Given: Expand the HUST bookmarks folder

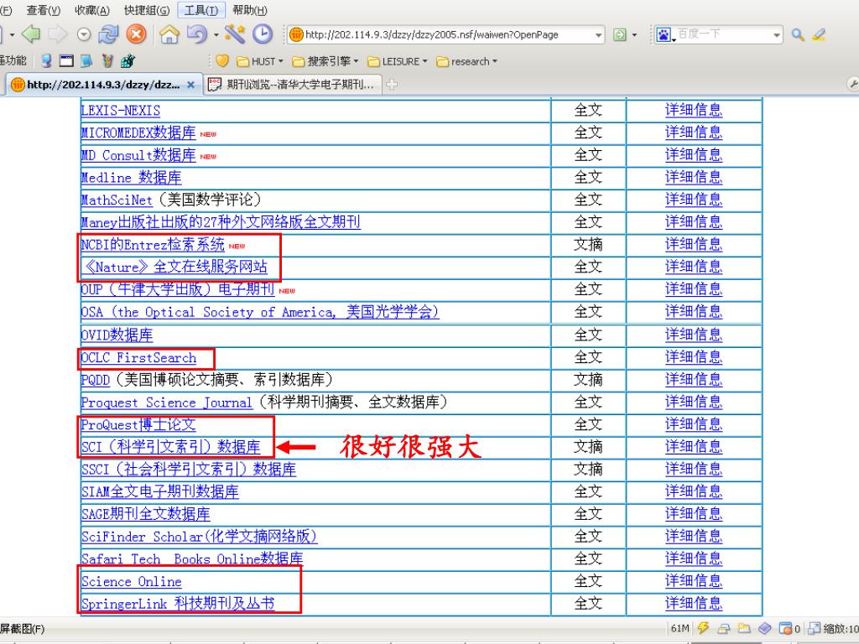Looking at the screenshot, I should click(x=259, y=61).
